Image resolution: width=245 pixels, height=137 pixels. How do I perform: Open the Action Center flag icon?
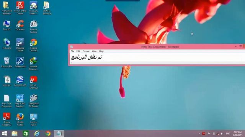[209, 134]
